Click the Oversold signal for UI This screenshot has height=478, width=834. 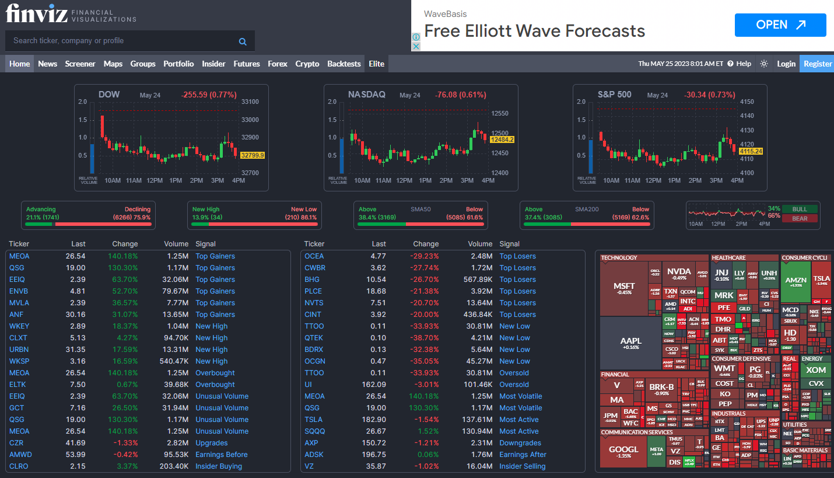tap(514, 385)
